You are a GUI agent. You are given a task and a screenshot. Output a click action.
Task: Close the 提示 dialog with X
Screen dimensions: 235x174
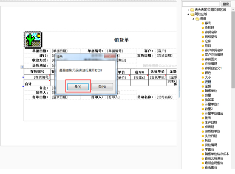110,56
